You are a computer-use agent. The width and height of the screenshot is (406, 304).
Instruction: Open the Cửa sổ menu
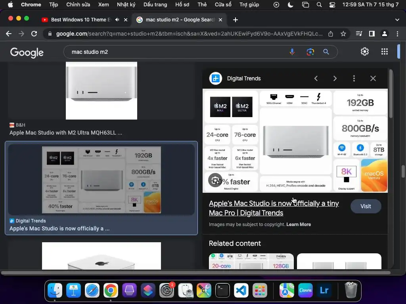coord(223,5)
